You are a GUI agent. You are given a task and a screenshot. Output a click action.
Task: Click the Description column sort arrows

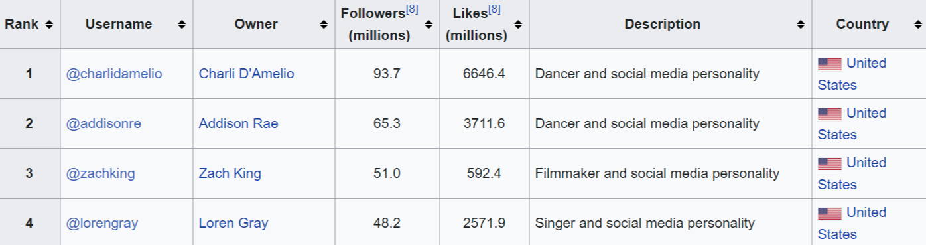(801, 25)
